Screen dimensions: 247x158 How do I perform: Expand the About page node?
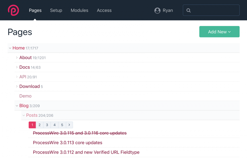coord(17,58)
